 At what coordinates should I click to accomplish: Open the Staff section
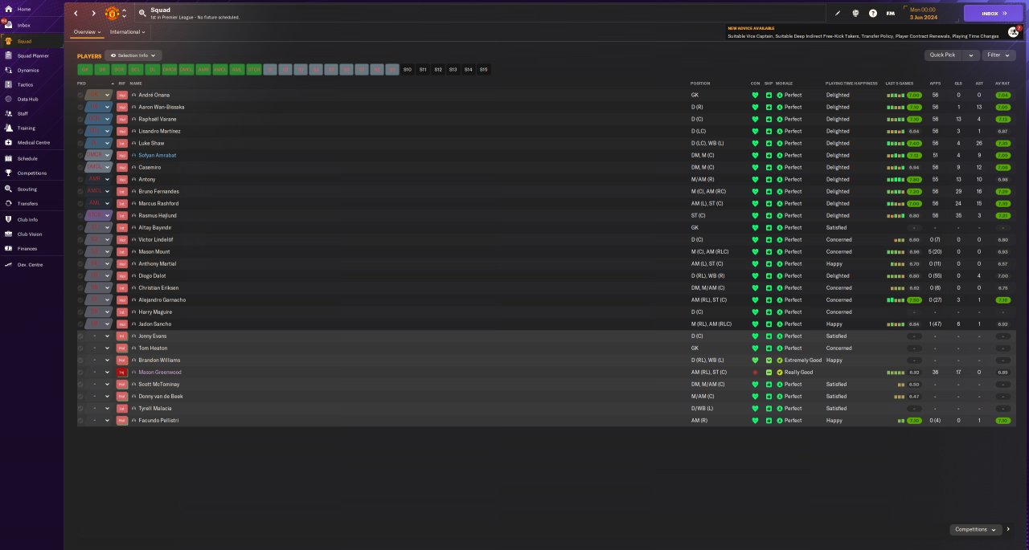pos(32,113)
